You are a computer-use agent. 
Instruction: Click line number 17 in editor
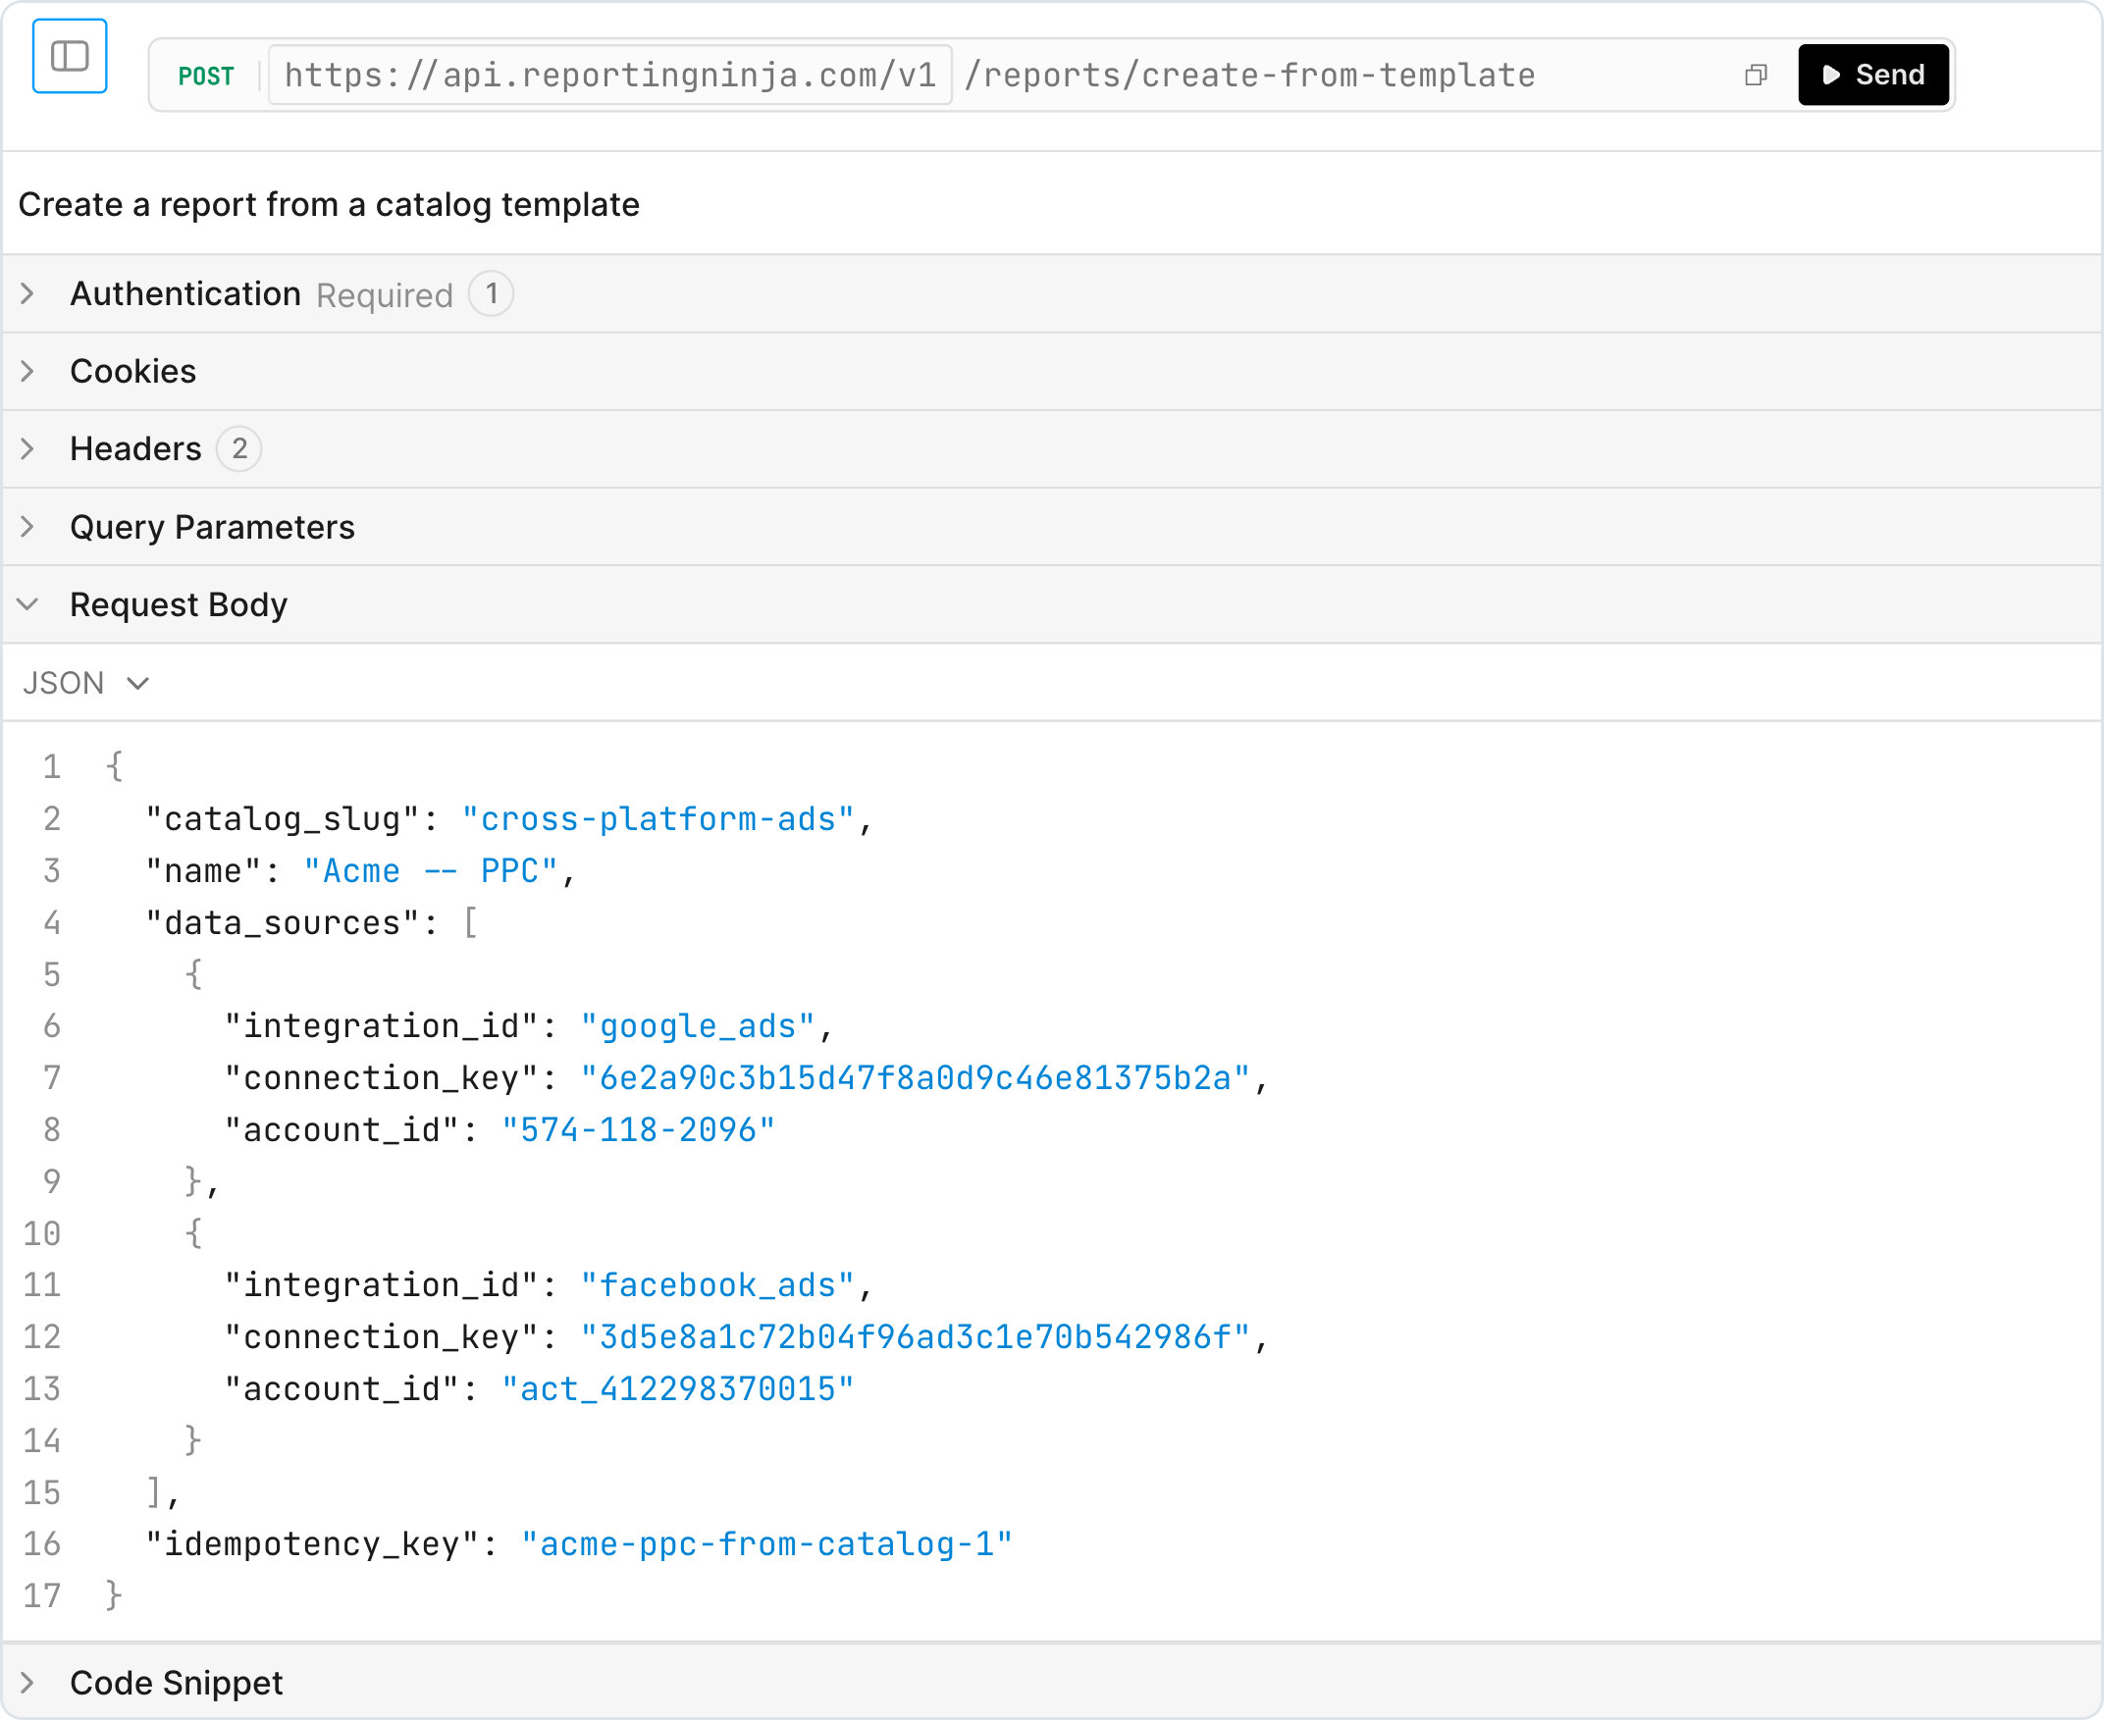click(x=41, y=1595)
